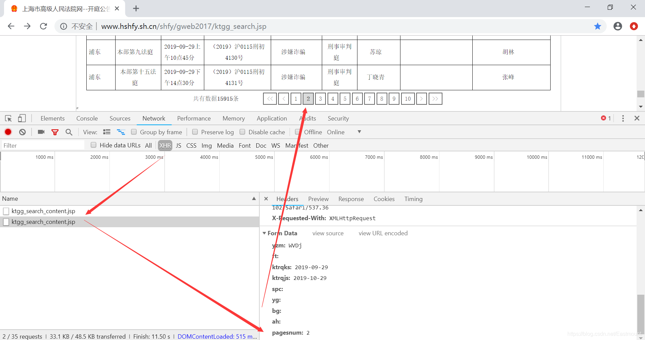The height and width of the screenshot is (340, 645).
Task: Click the browser forward arrow
Action: click(x=27, y=26)
